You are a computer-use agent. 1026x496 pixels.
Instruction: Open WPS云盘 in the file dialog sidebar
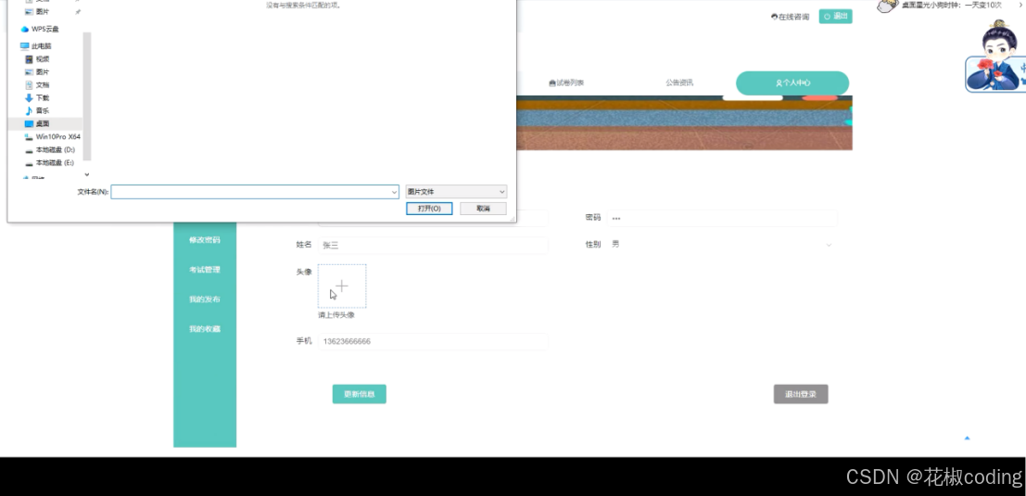pos(44,29)
